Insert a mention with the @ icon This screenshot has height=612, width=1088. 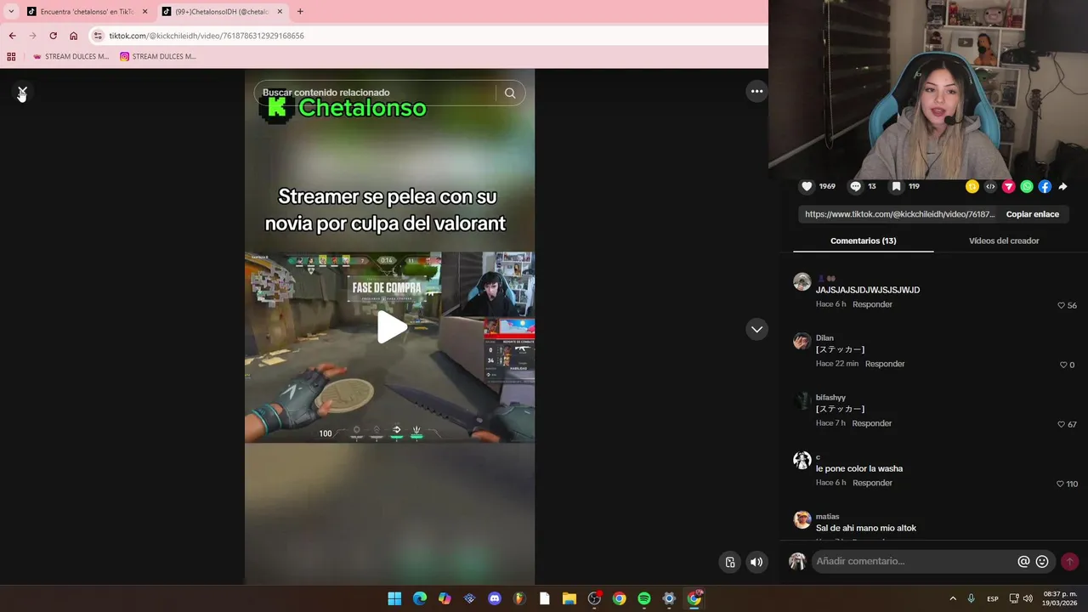[x=1023, y=561]
